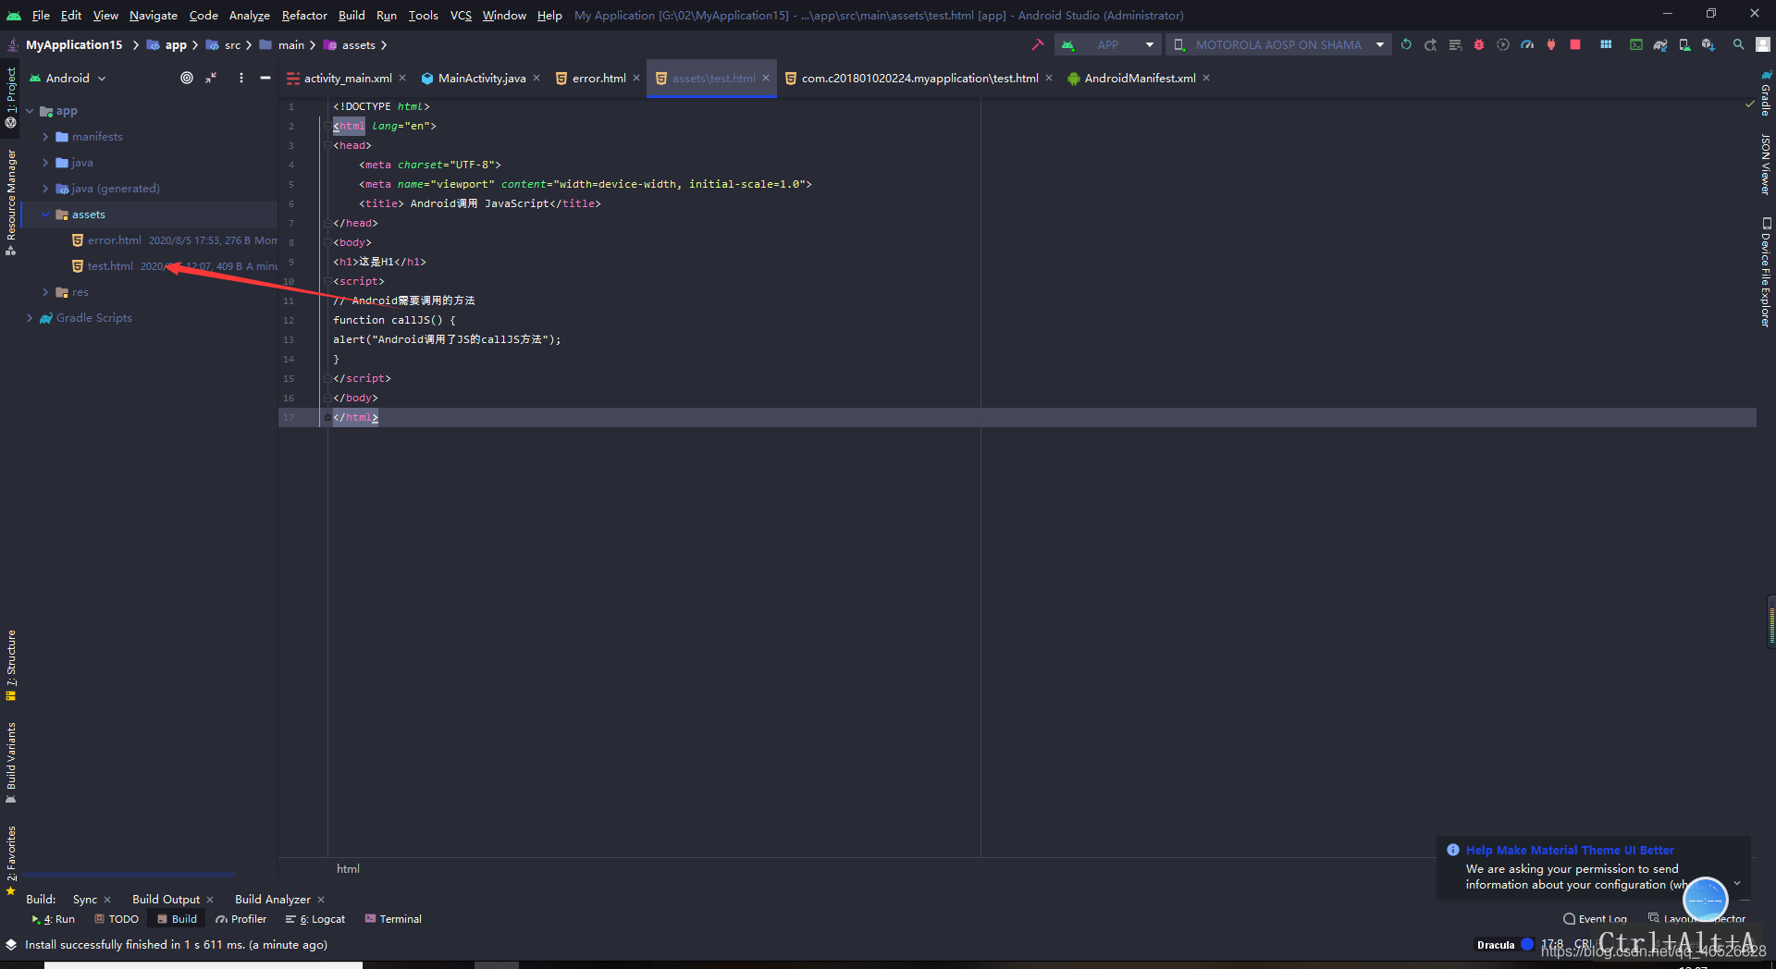Toggle the Structure tool window
The image size is (1776, 969).
[11, 665]
